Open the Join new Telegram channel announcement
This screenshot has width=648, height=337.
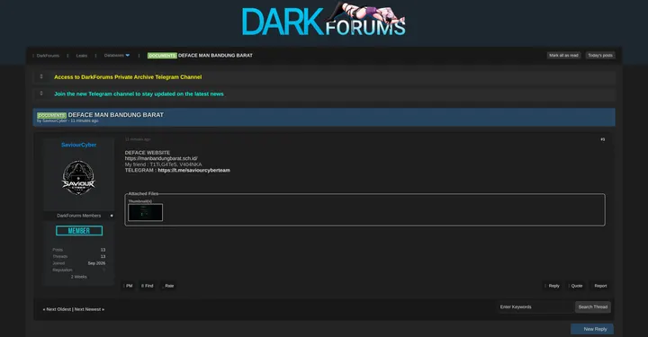pos(139,94)
